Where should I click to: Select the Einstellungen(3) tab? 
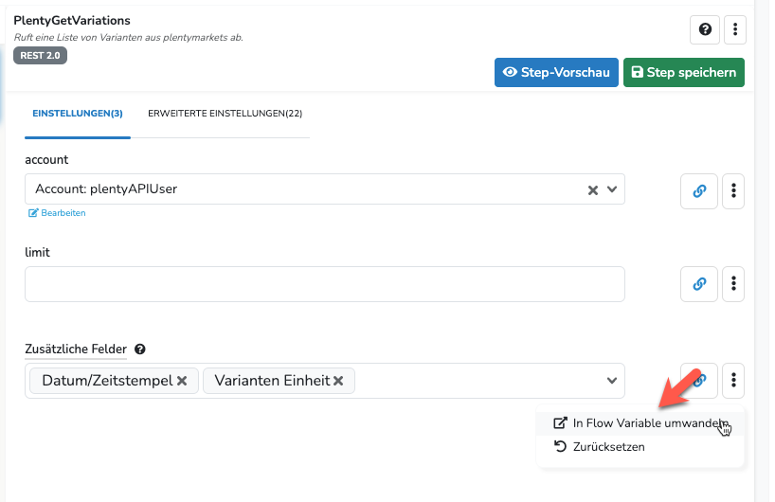click(x=78, y=114)
